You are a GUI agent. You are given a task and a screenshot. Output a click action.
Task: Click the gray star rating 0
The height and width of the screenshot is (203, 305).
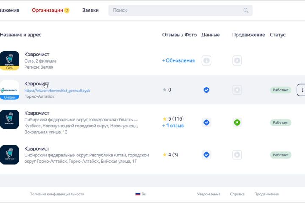pos(167,90)
